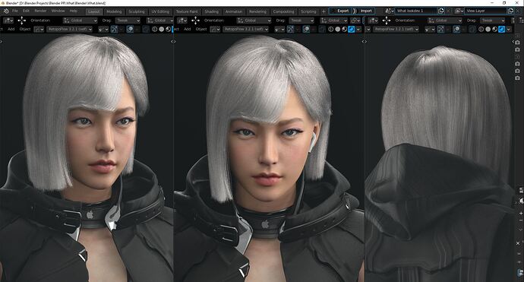The width and height of the screenshot is (524, 282).
Task: Switch to the Shading workspace tab
Action: [212, 11]
